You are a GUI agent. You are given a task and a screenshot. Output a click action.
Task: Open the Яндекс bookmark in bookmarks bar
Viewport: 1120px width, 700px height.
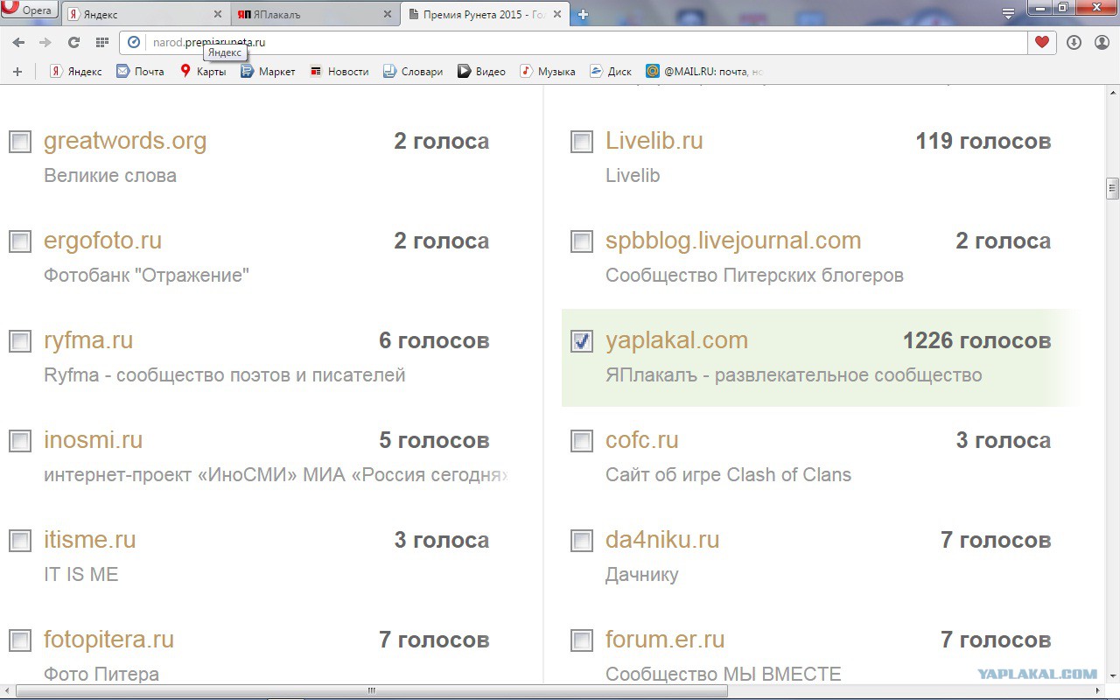75,72
